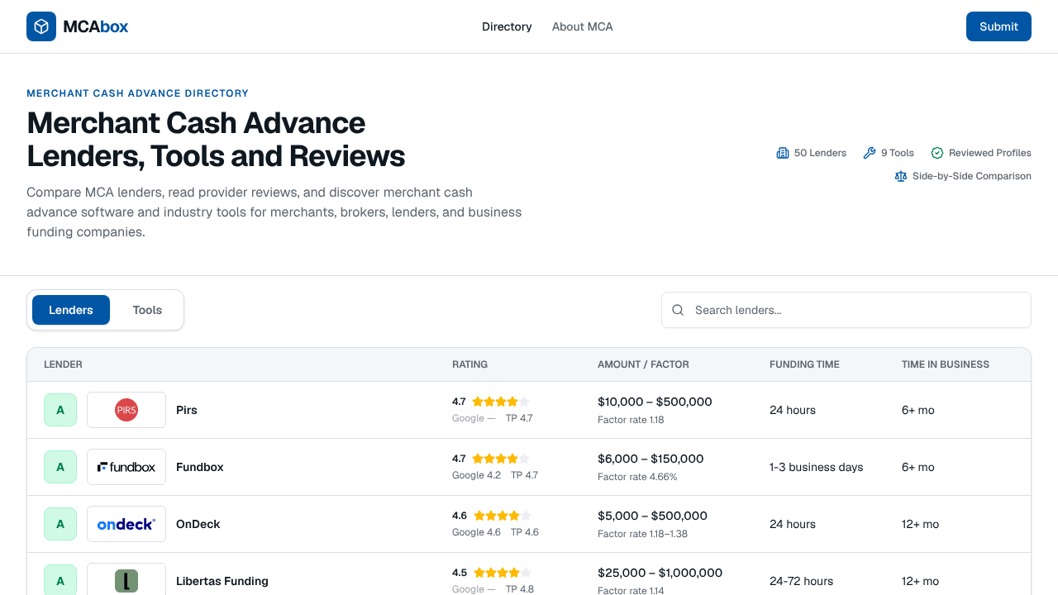Click the A grade badge for Fundbox
Screen dimensions: 1058x595
click(x=60, y=467)
